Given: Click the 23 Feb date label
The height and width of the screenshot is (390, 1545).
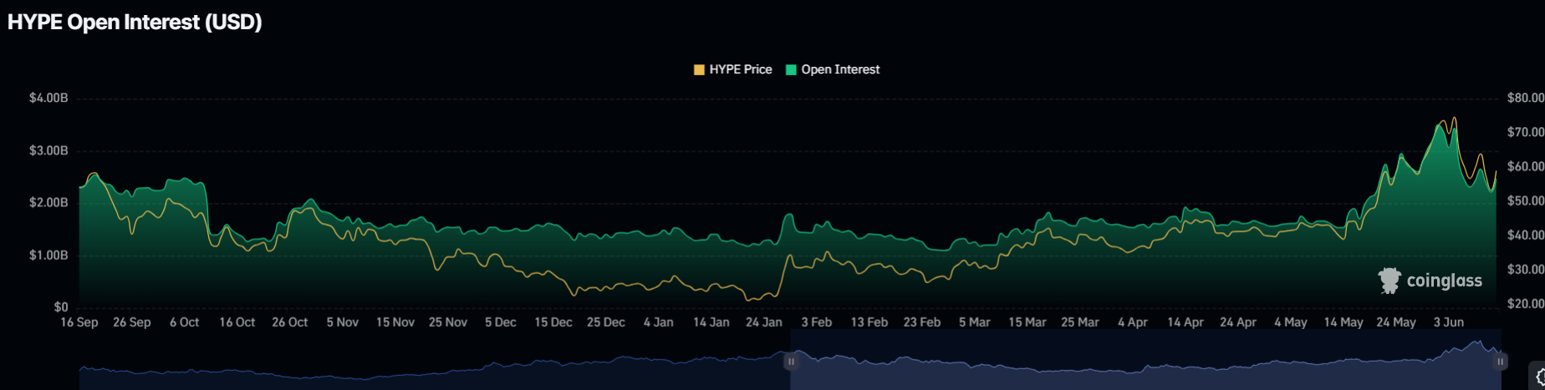Looking at the screenshot, I should [922, 322].
